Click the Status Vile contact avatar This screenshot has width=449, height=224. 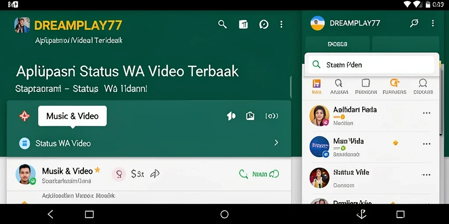coord(319,178)
